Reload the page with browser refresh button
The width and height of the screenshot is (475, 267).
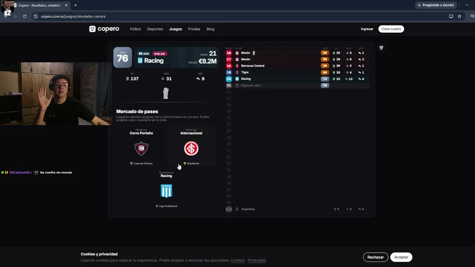click(x=24, y=16)
